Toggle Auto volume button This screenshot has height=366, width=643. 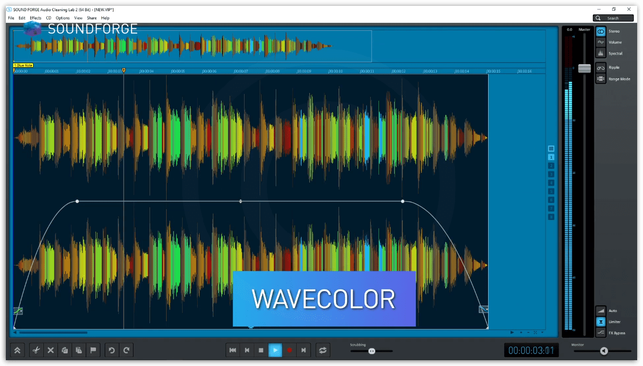[x=601, y=311]
